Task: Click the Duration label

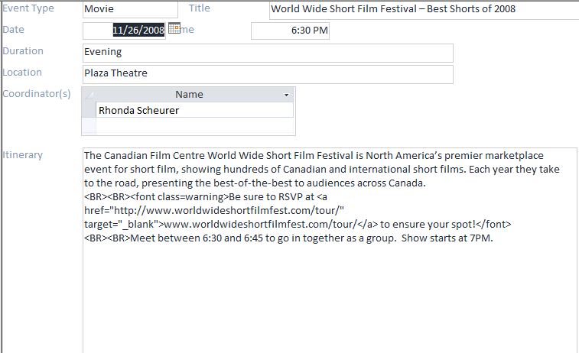Action: [23, 51]
